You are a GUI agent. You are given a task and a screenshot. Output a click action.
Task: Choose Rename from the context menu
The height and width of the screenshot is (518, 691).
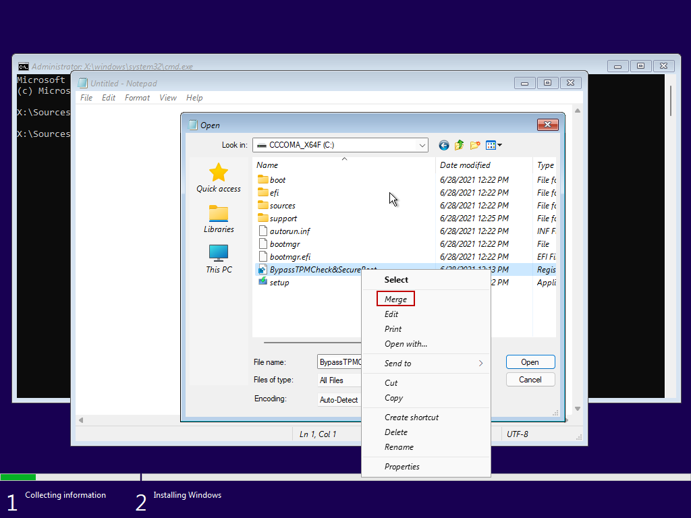(399, 447)
